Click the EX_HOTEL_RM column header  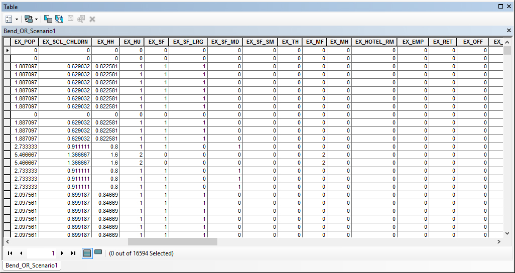[x=374, y=42]
